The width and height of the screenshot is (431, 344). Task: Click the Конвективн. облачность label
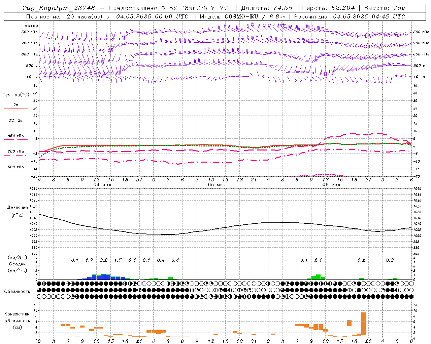click(x=17, y=317)
